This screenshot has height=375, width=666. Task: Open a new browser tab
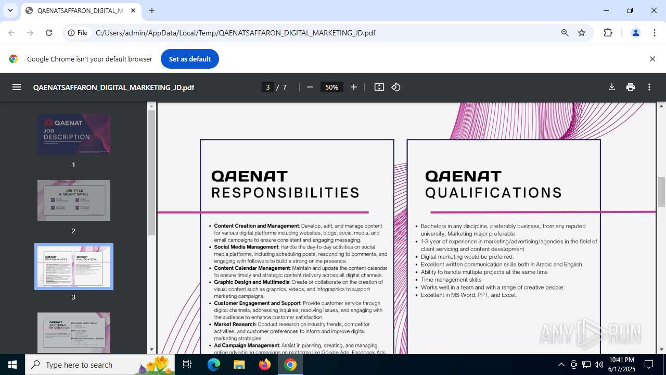152,10
